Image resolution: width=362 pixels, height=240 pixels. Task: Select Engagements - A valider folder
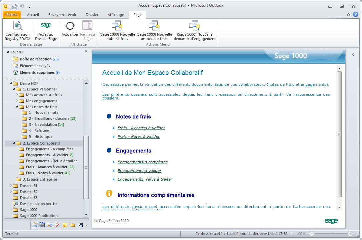pos(46,155)
